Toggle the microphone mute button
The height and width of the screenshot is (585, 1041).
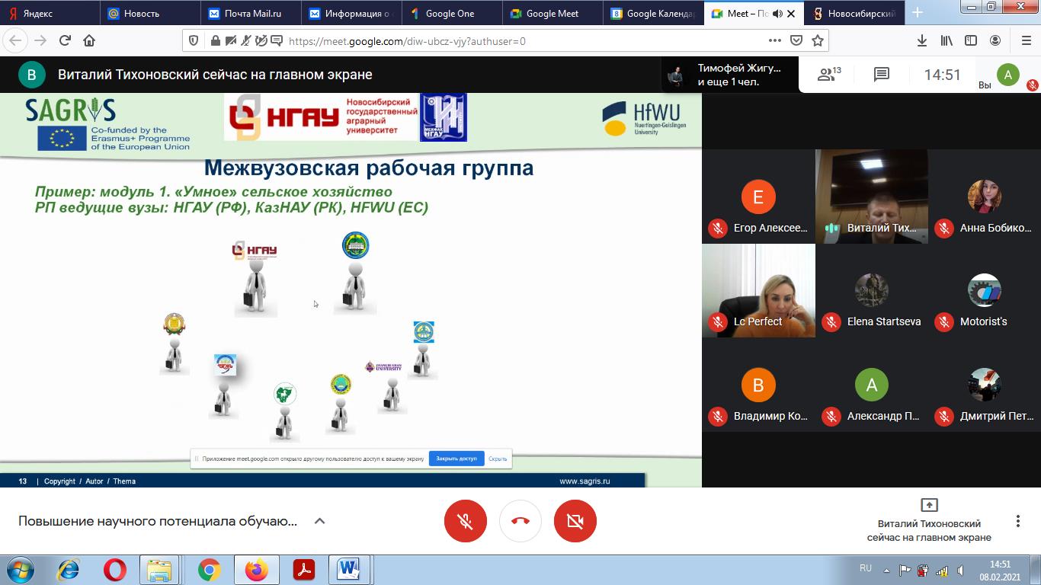click(x=466, y=521)
